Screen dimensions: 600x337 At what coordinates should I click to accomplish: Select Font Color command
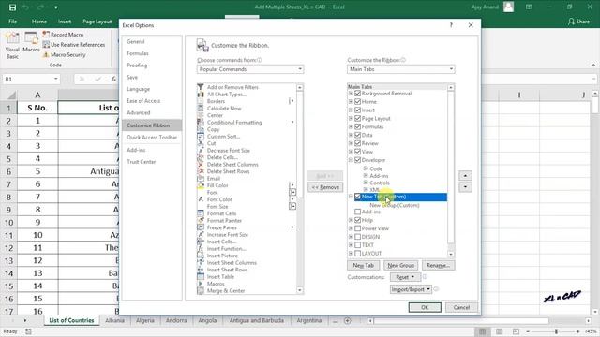point(219,199)
